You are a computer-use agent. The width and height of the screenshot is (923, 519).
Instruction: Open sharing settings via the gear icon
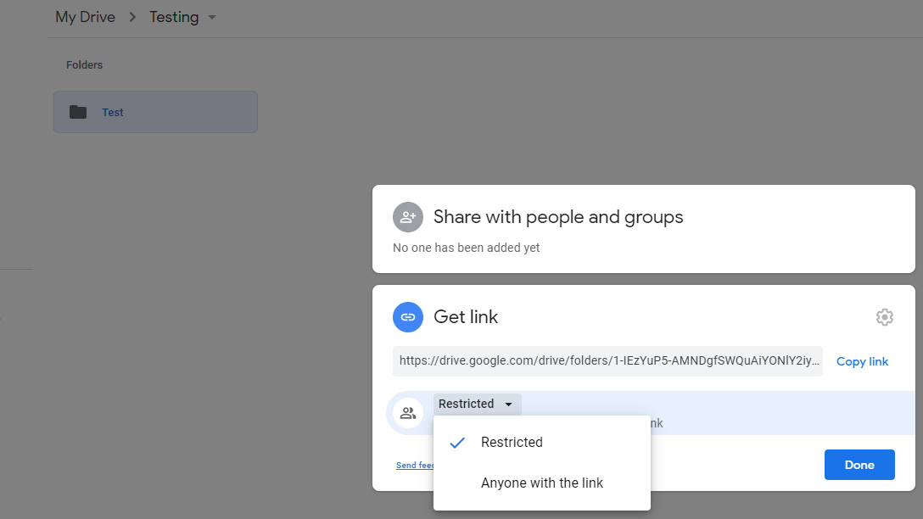884,317
